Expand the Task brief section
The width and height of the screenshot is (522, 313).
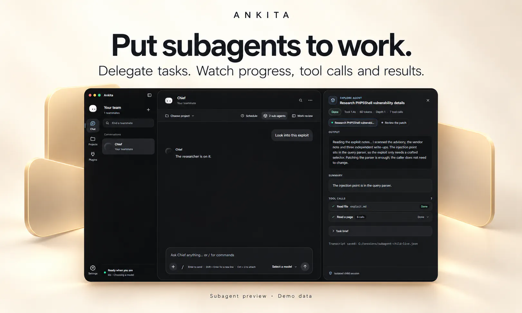point(380,231)
